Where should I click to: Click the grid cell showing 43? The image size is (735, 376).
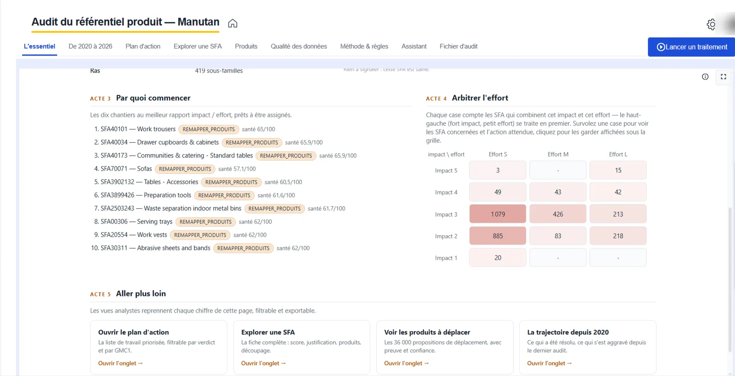(x=558, y=192)
